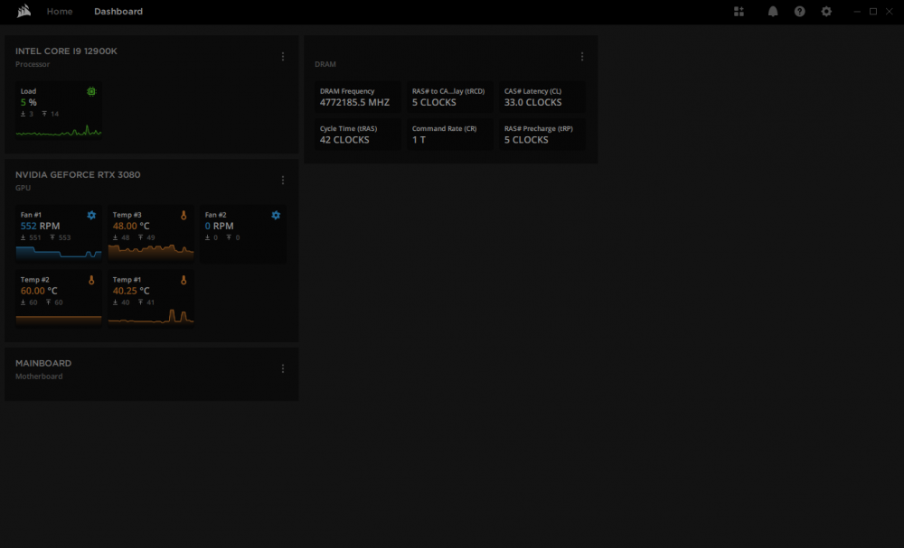Select the RAS# Precharge (tRP) tile
The image size is (904, 548).
542,135
